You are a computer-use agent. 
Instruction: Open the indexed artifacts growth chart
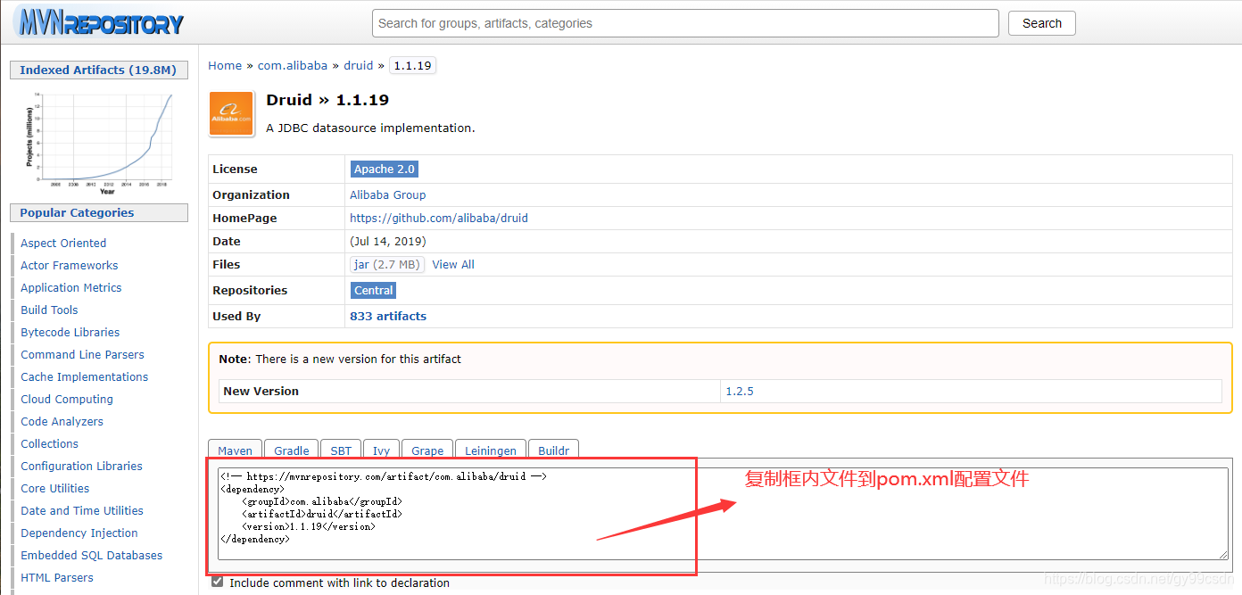[99, 142]
